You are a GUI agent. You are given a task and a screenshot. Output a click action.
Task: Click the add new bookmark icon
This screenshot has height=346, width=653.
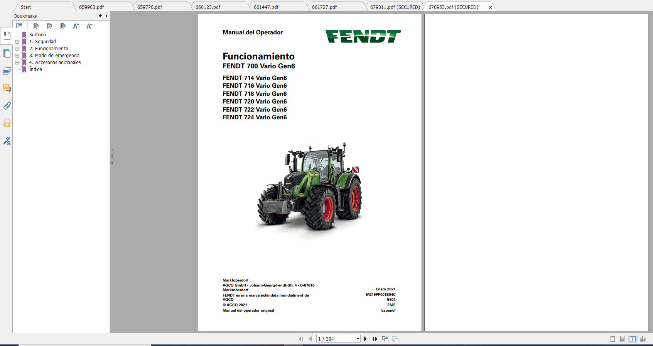point(49,26)
